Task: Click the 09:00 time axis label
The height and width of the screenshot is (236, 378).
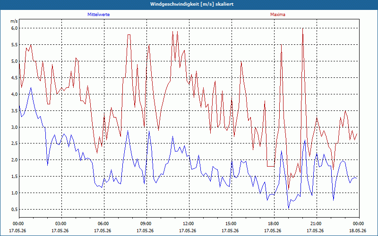Action: [x=146, y=224]
